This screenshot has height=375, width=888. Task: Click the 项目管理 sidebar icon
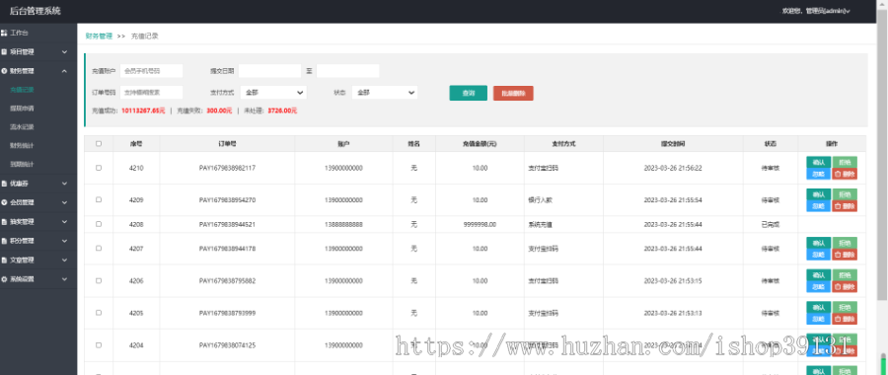[4, 52]
